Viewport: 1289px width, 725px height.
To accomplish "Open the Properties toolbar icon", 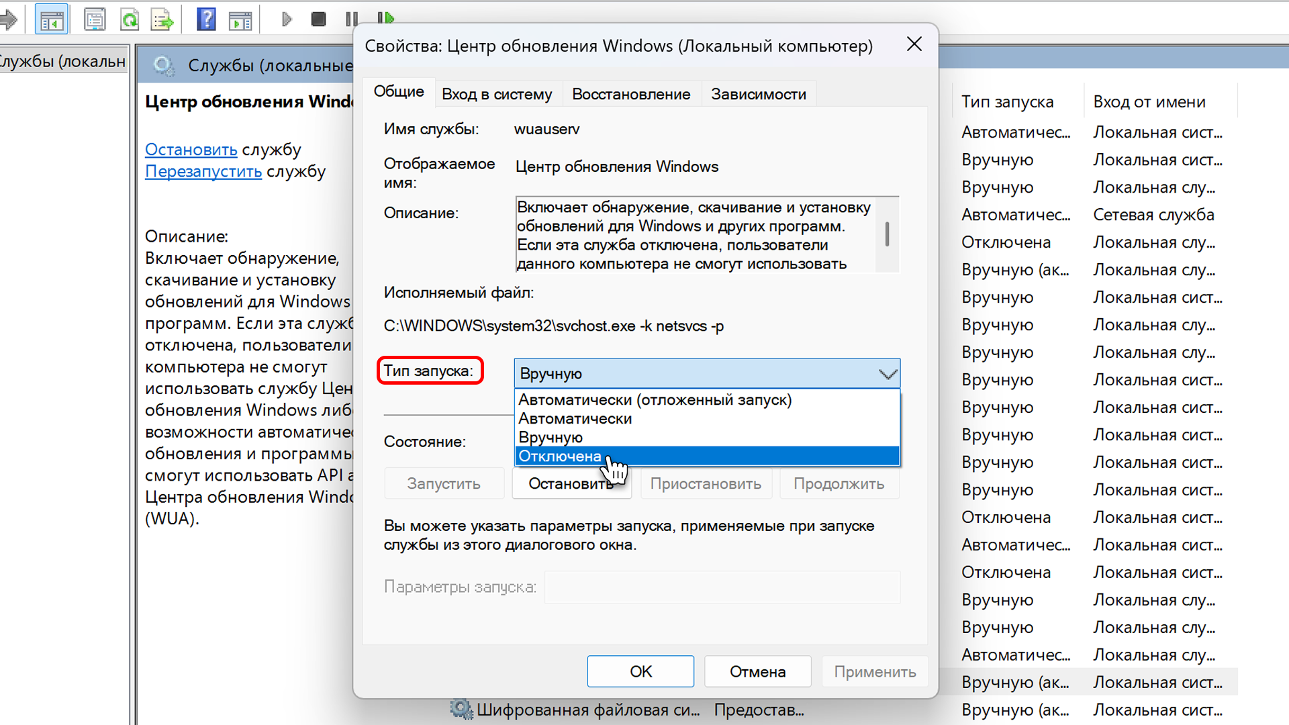I will 95,19.
